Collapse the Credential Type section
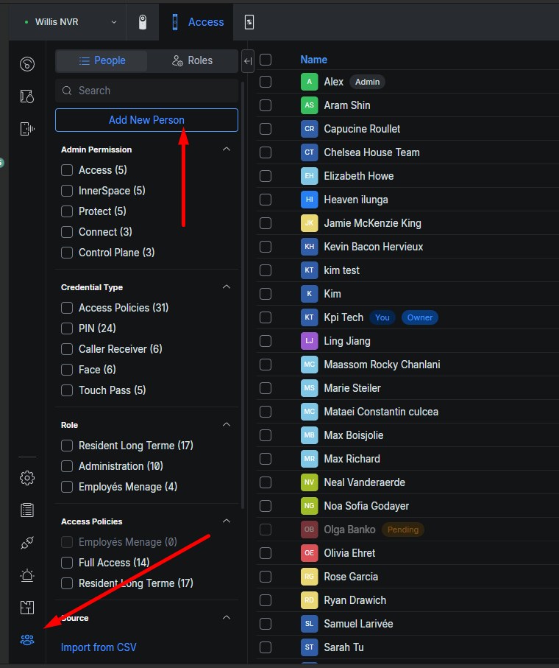 227,286
